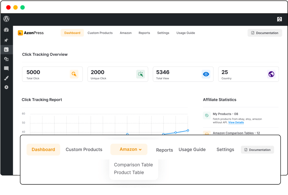Open Reports in top navigation
Viewport: 288px width, 195px height.
(144, 33)
